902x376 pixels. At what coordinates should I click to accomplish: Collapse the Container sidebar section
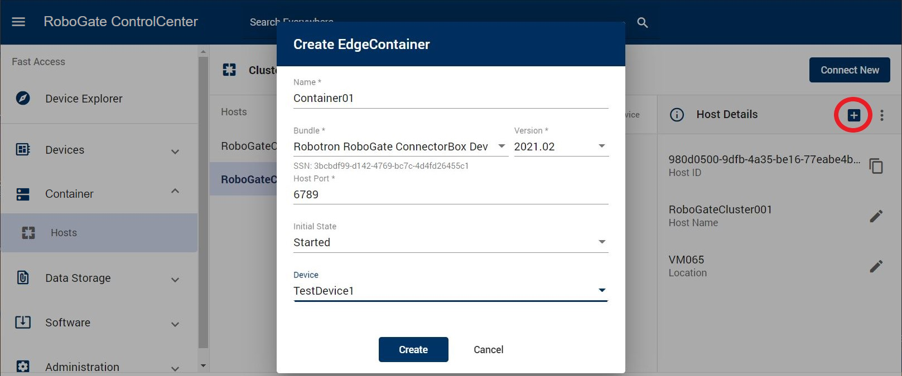coord(175,192)
